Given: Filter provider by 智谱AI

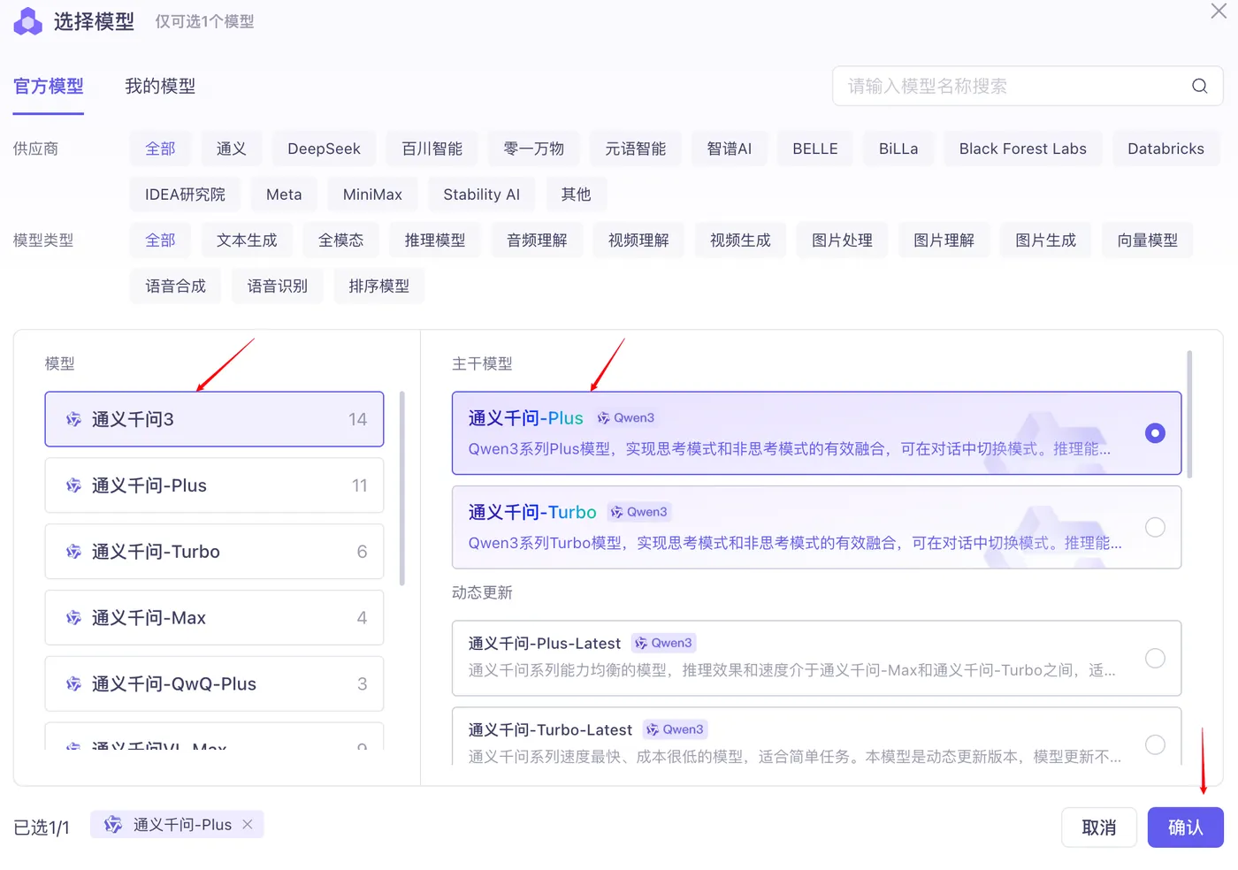Looking at the screenshot, I should pos(730,149).
